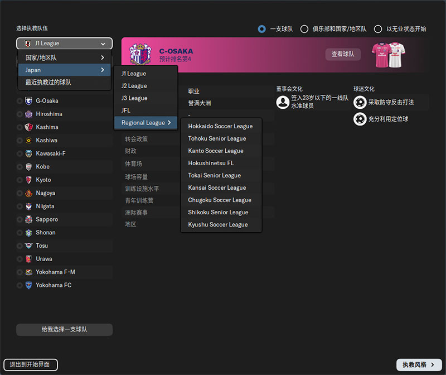This screenshot has height=375, width=446.
Task: Select Hokkaido Soccer League
Action: pos(221,126)
